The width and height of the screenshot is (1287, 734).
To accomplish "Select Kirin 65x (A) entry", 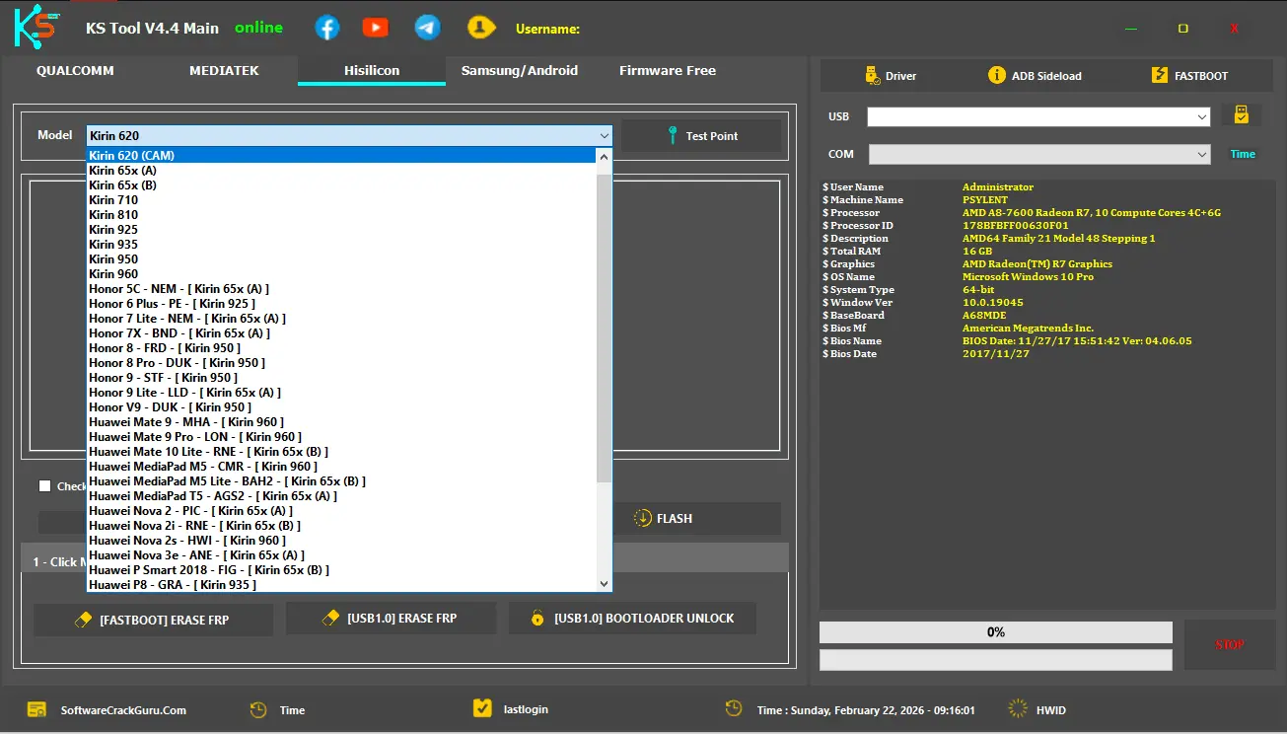I will click(341, 171).
